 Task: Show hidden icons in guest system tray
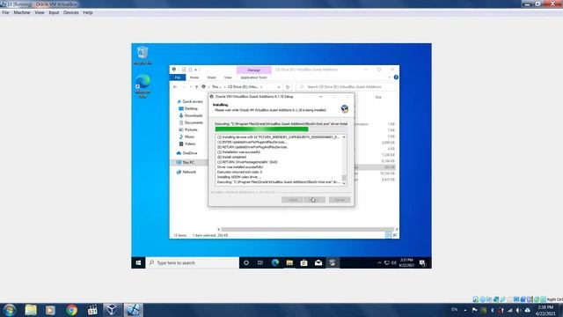coord(379,262)
